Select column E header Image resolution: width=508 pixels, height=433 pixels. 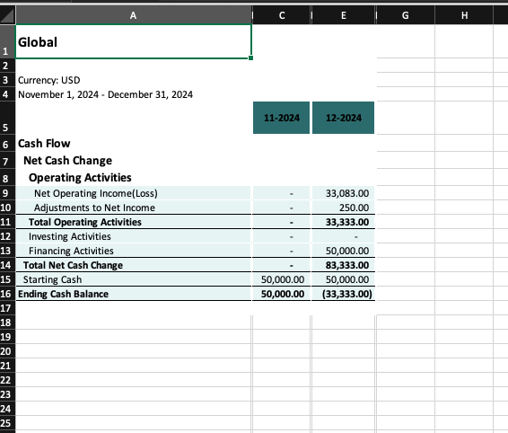(344, 15)
